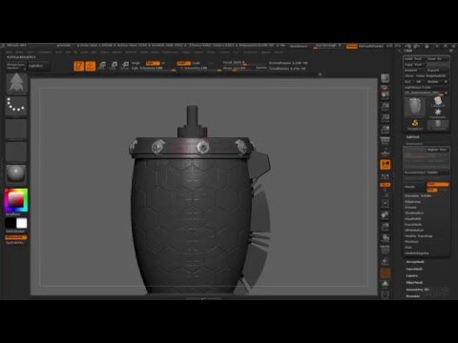Select the black secondary color swatch
This screenshot has width=458, height=343.
(x=10, y=223)
